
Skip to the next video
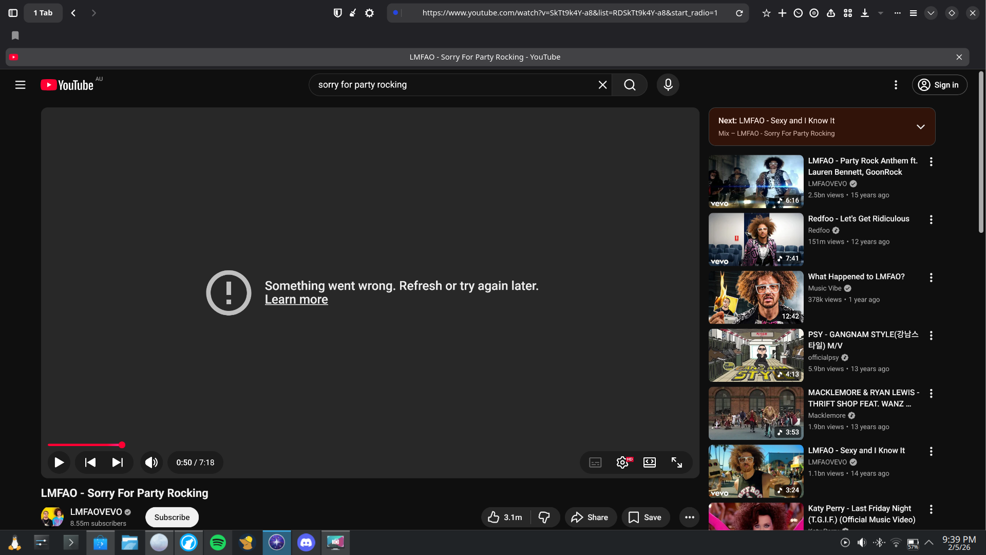point(118,462)
